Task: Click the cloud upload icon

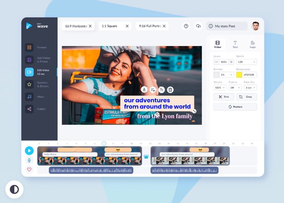Action: [198, 26]
